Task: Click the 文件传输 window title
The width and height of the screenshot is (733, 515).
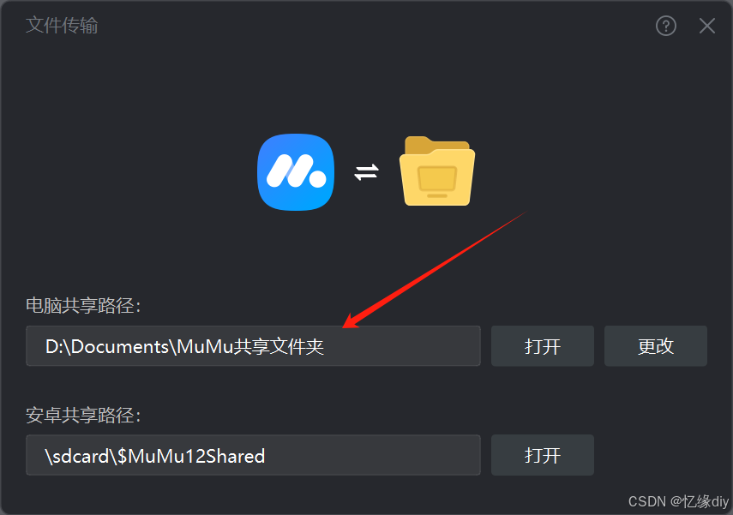Action: (62, 25)
